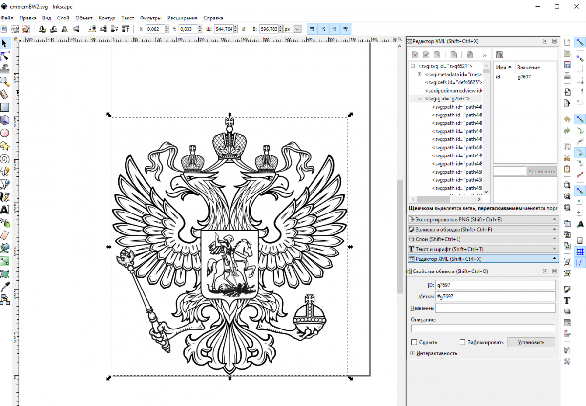This screenshot has width=586, height=406.
Task: Click the Название input field
Action: pyautogui.click(x=495, y=308)
